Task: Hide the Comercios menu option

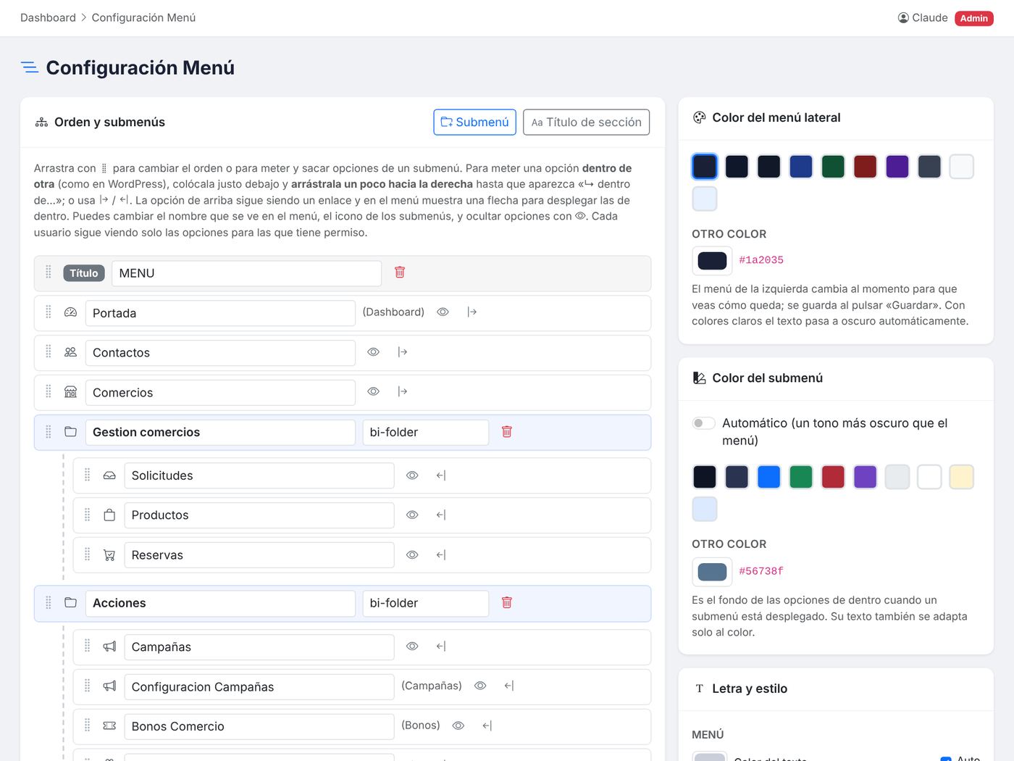Action: pos(374,392)
